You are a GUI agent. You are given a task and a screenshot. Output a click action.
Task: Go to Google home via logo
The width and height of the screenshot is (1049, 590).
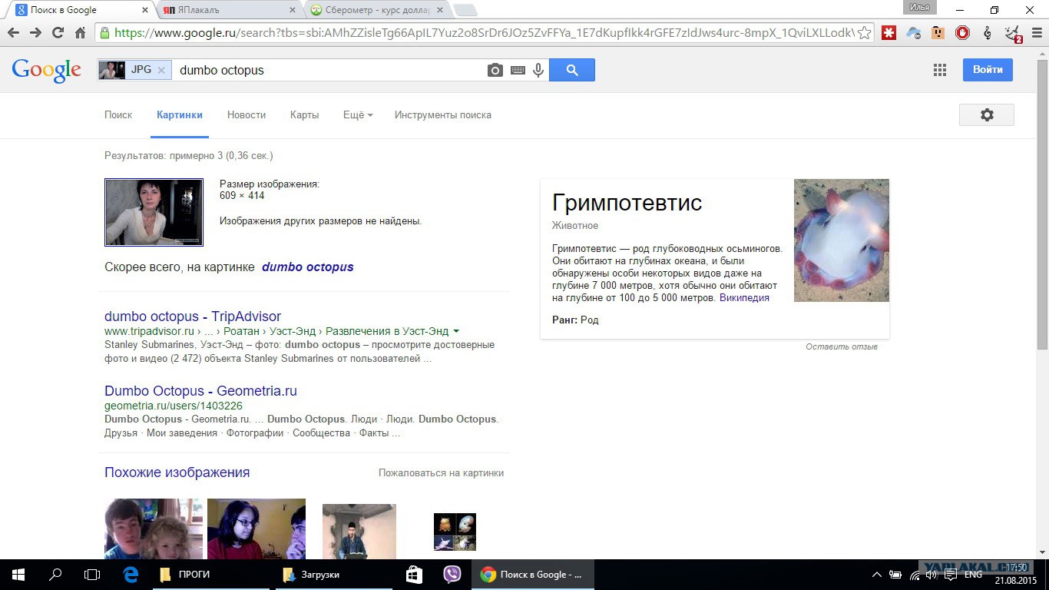pyautogui.click(x=46, y=70)
